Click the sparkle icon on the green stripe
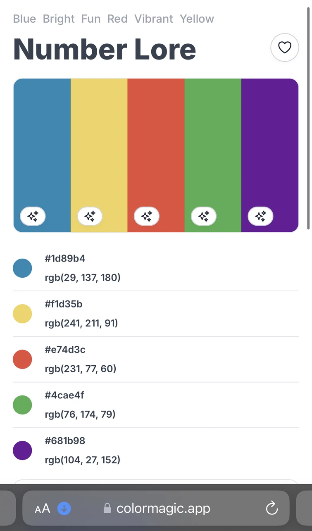 coord(203,216)
